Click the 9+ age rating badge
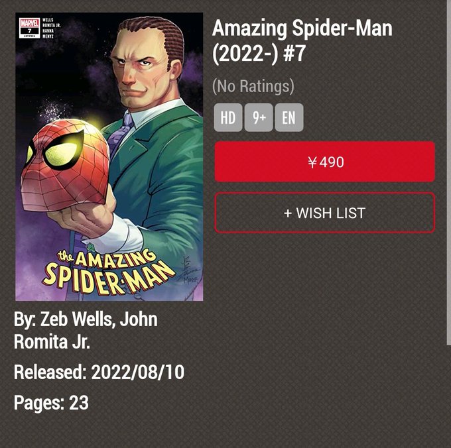The width and height of the screenshot is (451, 448). click(x=259, y=117)
